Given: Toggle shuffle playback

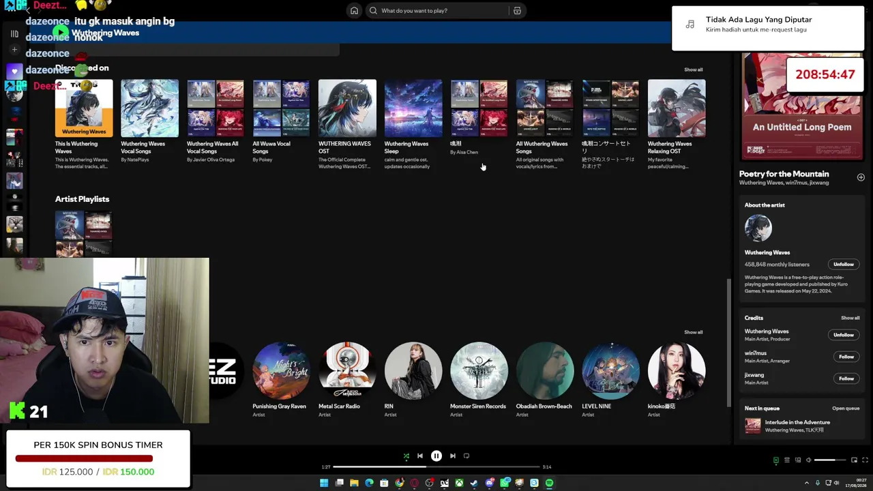Looking at the screenshot, I should 406,456.
